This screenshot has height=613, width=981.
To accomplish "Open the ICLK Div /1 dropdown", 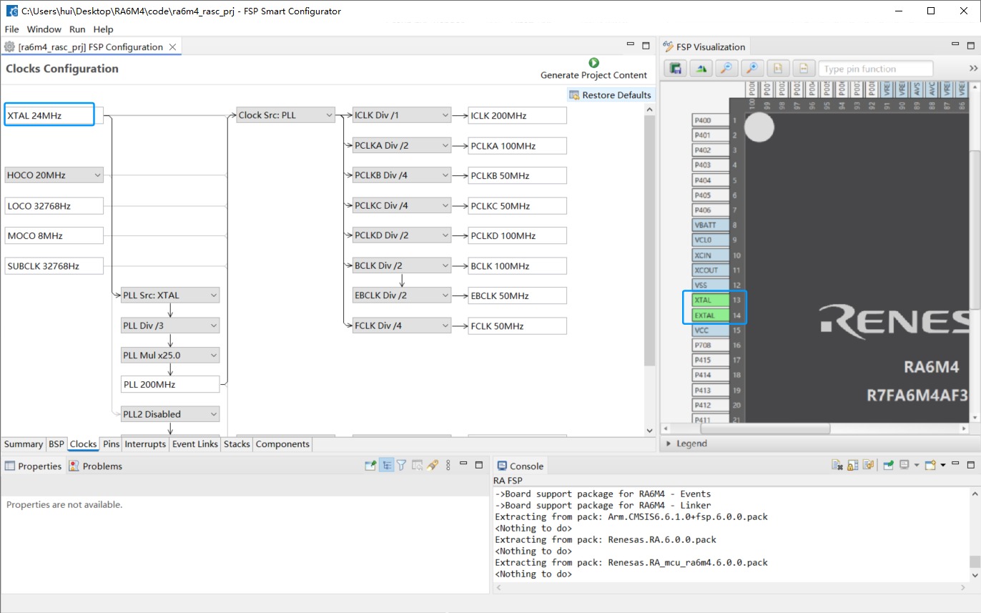I will click(402, 115).
